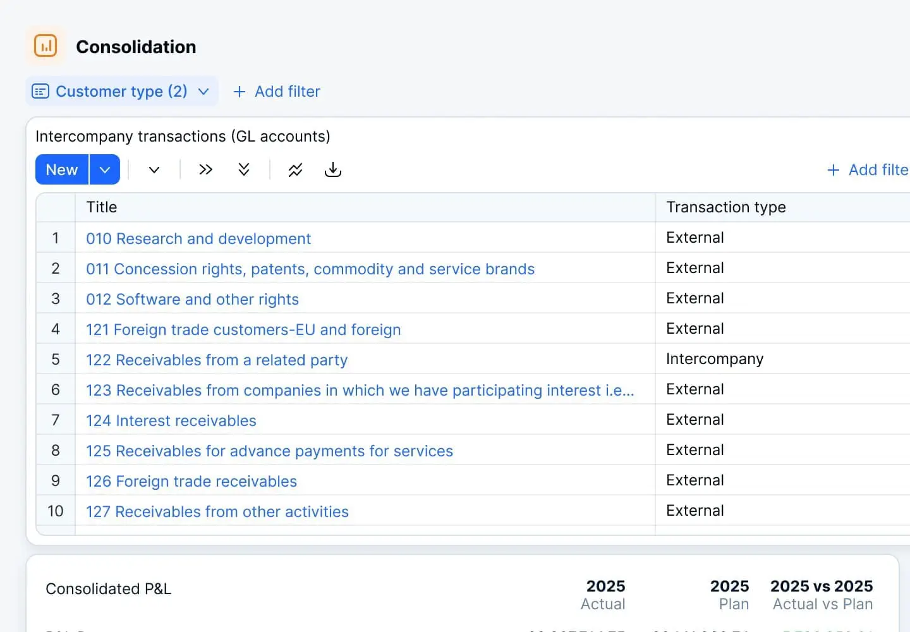Viewport: 910px width, 632px height.
Task: Click Add filter in the table toolbar
Action: tap(868, 169)
